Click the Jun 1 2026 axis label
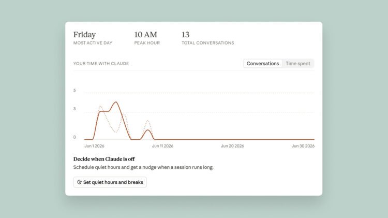The width and height of the screenshot is (388, 218). tap(94, 146)
